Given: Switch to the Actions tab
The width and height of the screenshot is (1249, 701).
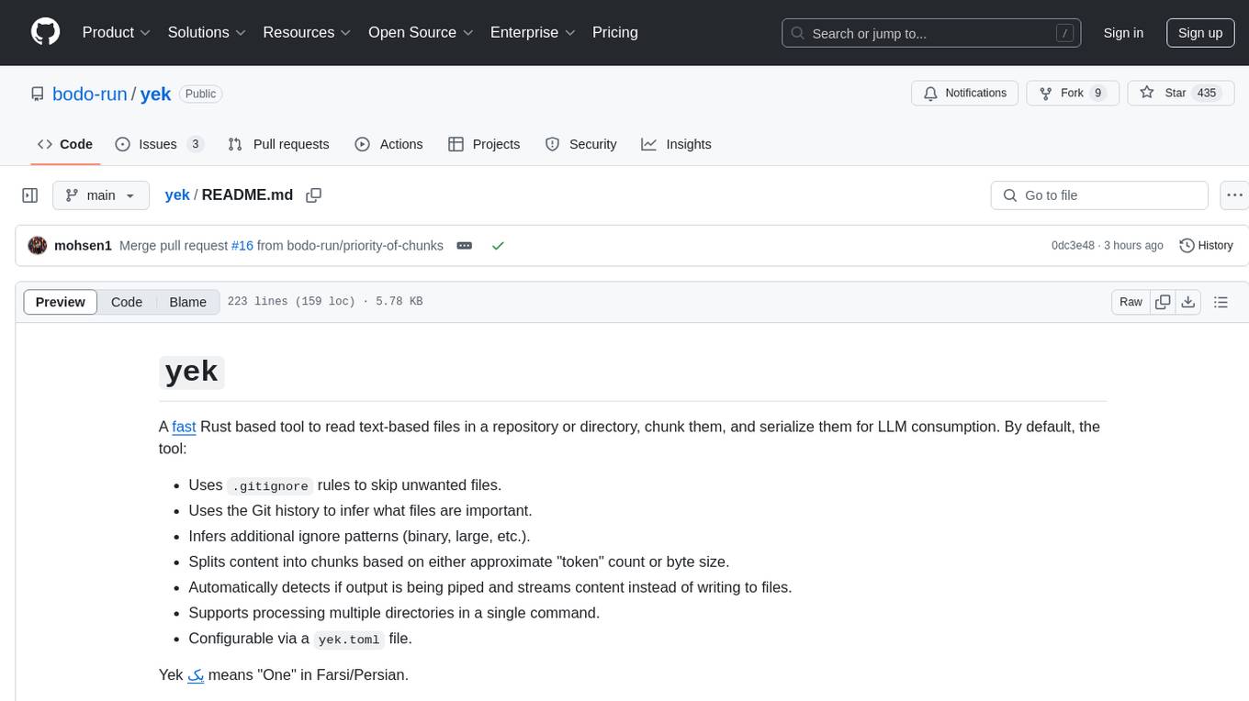Looking at the screenshot, I should coord(388,144).
